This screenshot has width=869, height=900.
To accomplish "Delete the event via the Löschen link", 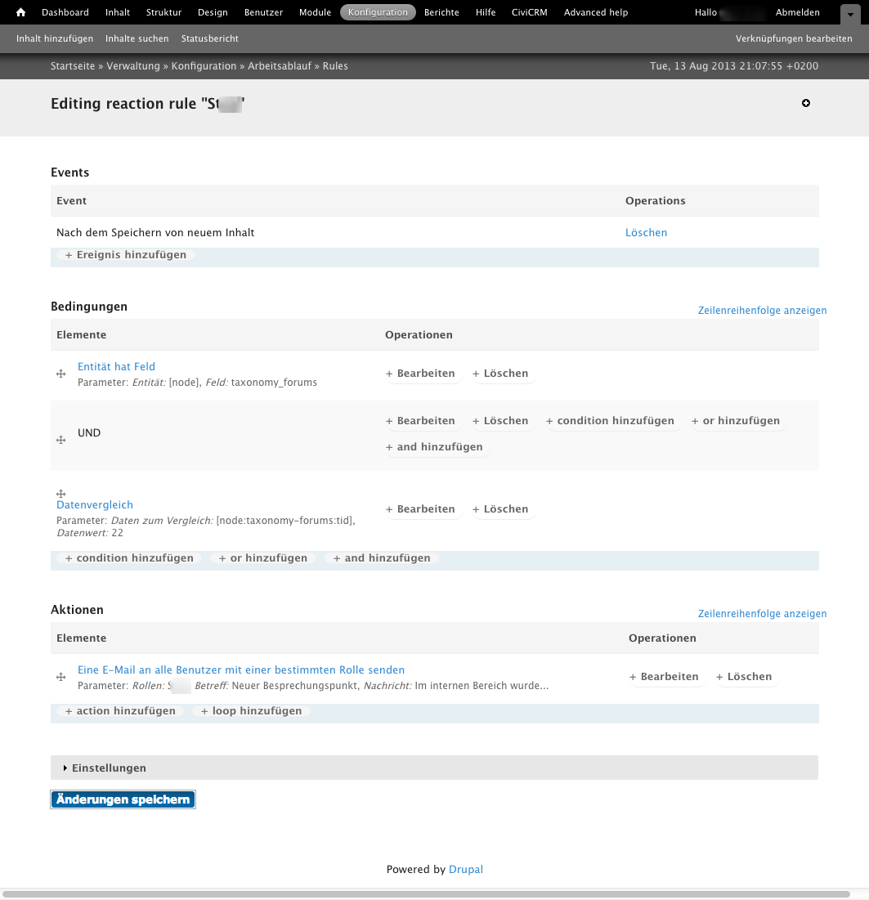I will coord(646,233).
